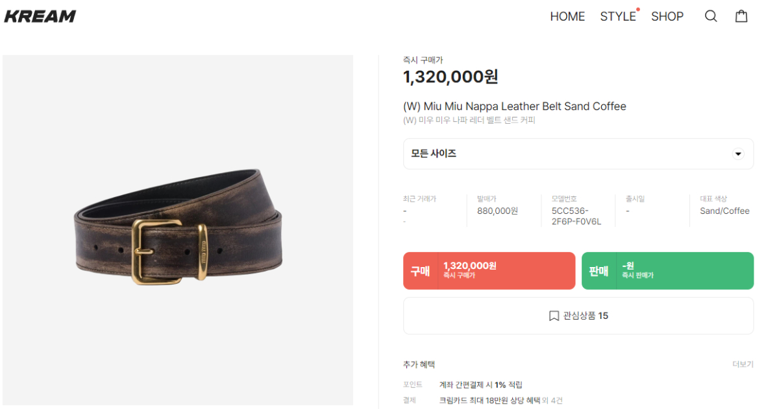Image resolution: width=779 pixels, height=409 pixels.
Task: Open the search magnifier icon
Action: [x=711, y=16]
